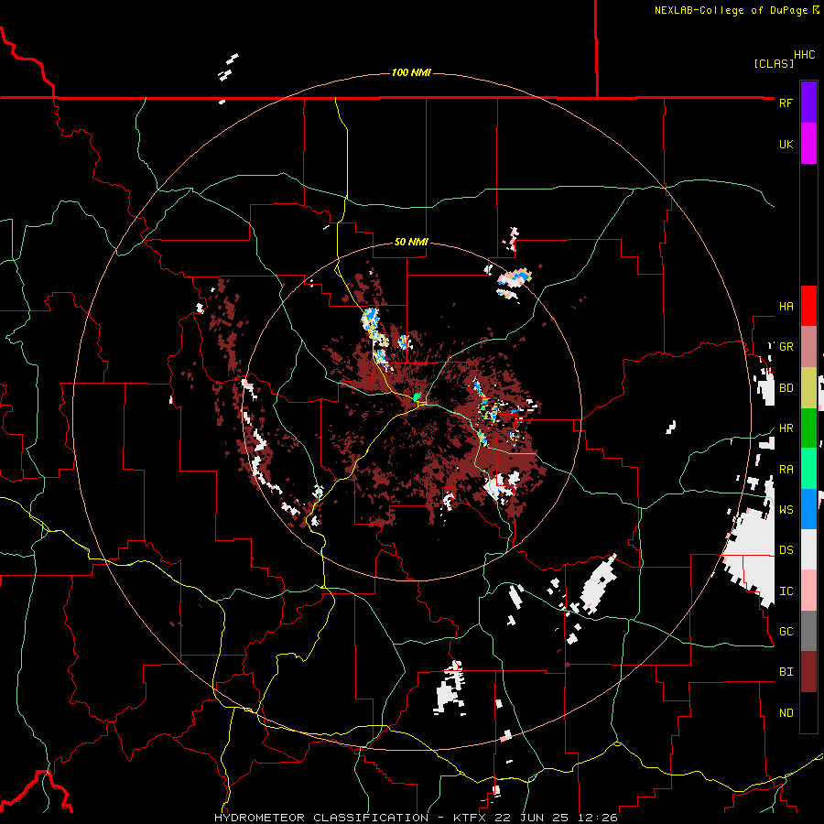Click the UK legend label
The image size is (824, 824).
[786, 145]
